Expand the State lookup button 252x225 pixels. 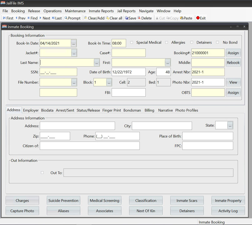click(230, 125)
